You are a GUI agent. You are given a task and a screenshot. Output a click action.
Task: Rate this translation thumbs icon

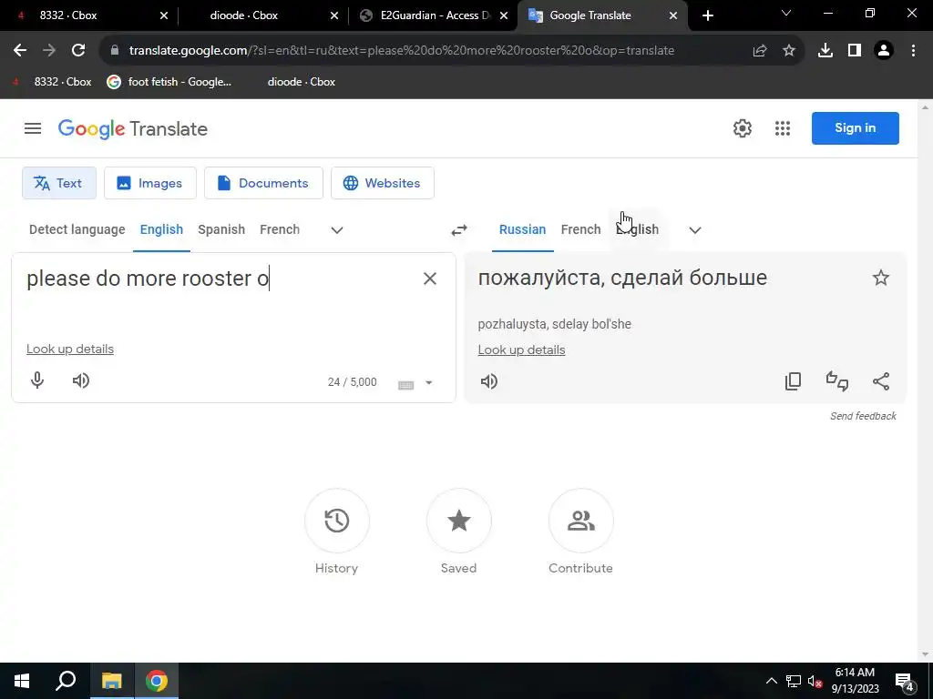coord(837,381)
